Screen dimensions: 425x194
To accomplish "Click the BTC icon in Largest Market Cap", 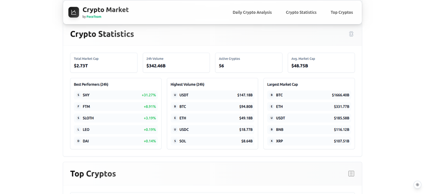I will pos(272,95).
